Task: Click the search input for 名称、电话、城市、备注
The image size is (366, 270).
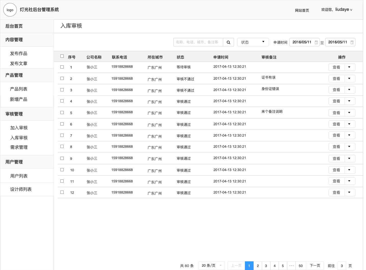Action: pyautogui.click(x=198, y=42)
